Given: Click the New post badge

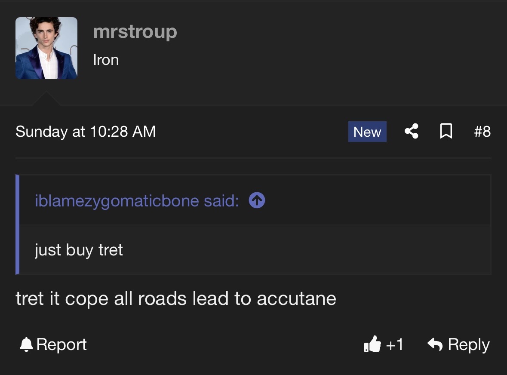Looking at the screenshot, I should (x=367, y=132).
